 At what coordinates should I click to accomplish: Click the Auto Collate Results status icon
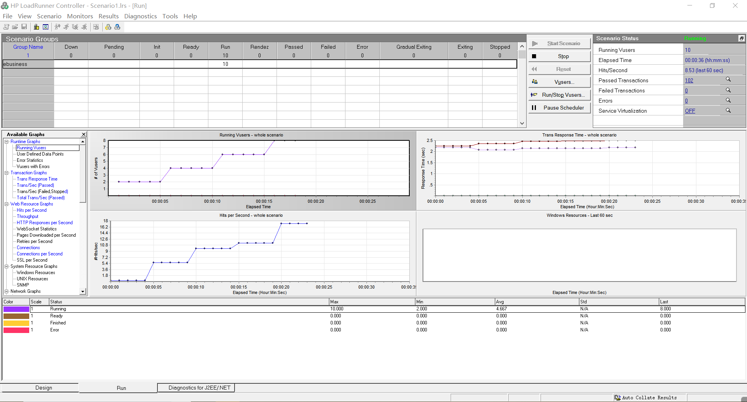(618, 398)
